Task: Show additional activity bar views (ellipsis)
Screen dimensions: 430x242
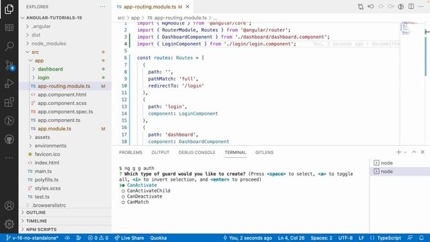Action: click(9, 158)
